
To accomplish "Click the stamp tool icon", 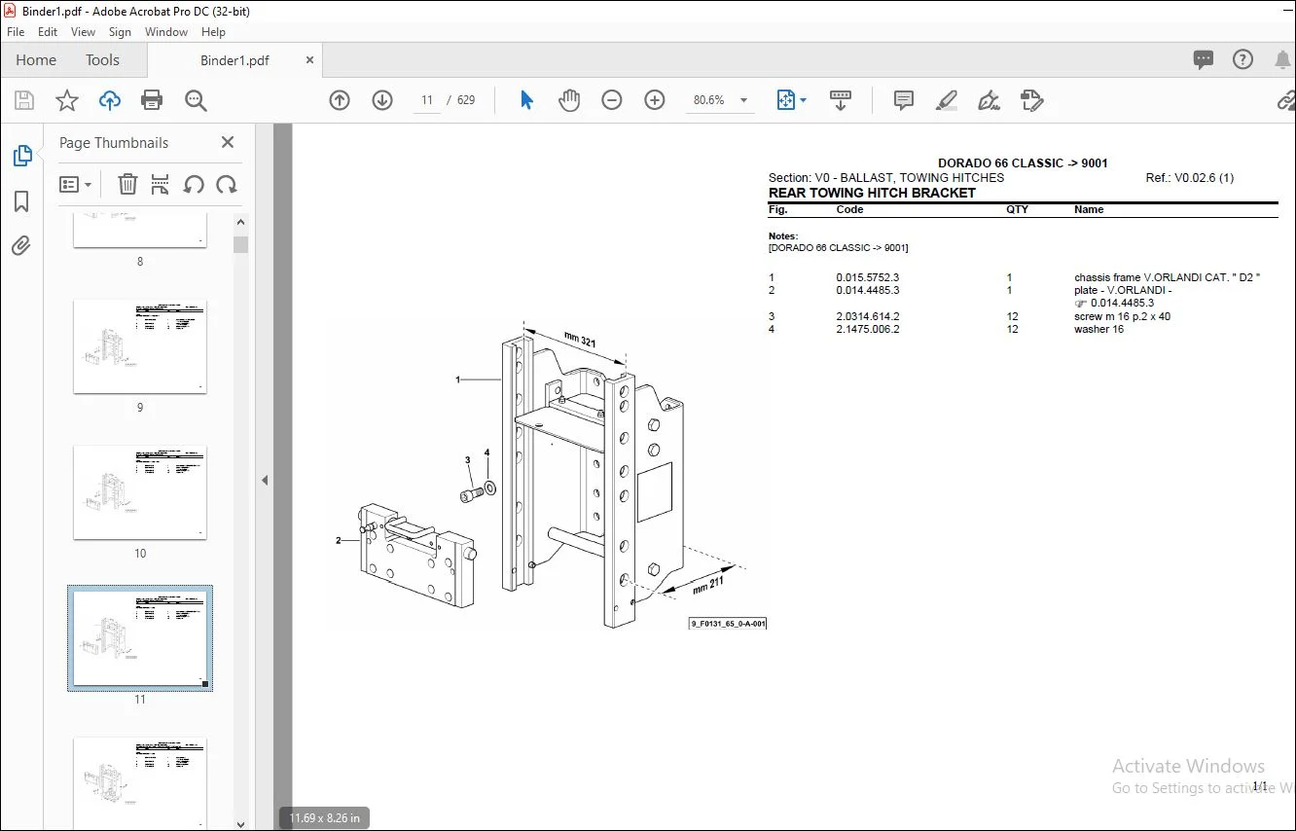I will pyautogui.click(x=1032, y=100).
